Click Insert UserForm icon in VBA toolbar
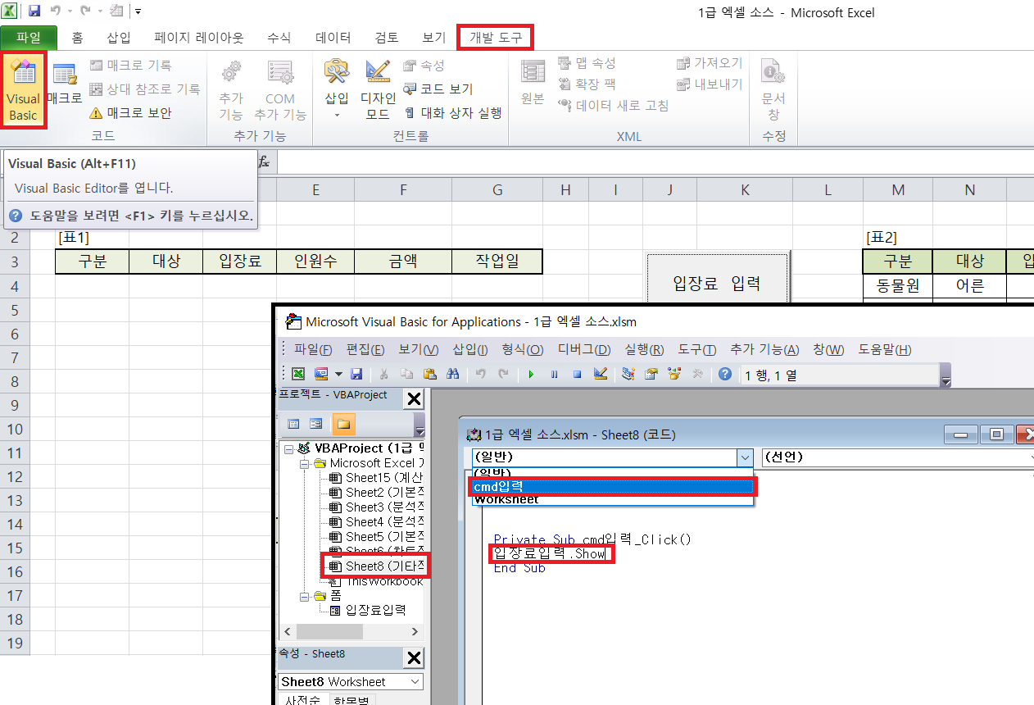Image resolution: width=1034 pixels, height=705 pixels. click(x=320, y=374)
